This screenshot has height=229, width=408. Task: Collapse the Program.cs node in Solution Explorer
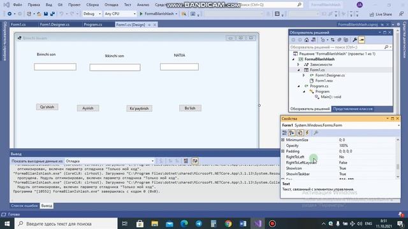click(298, 86)
